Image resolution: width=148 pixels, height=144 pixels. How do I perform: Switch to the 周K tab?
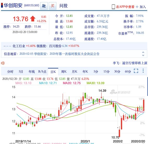64,72
